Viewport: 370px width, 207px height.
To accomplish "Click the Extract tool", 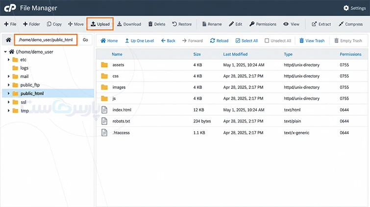I will point(321,24).
